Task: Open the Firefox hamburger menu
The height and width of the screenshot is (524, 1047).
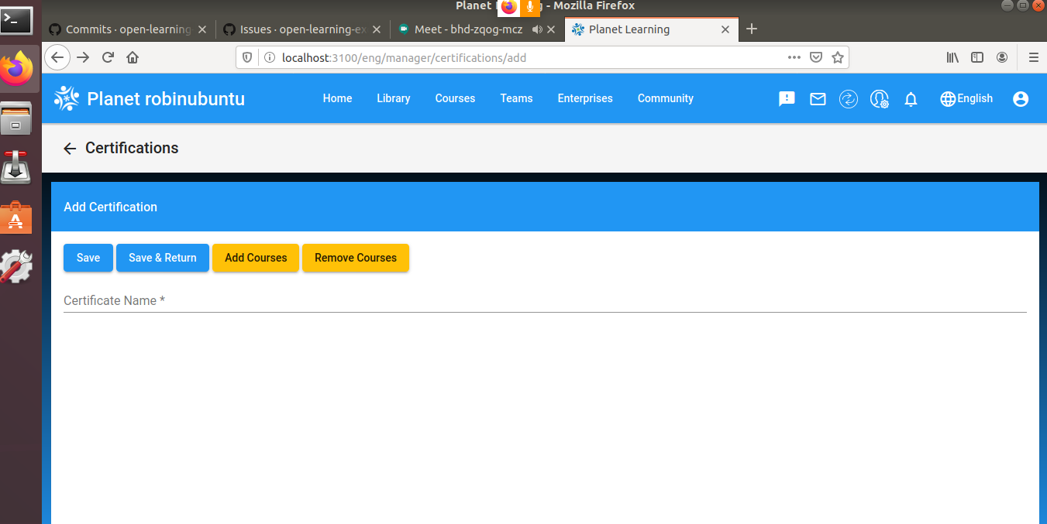Action: 1034,57
